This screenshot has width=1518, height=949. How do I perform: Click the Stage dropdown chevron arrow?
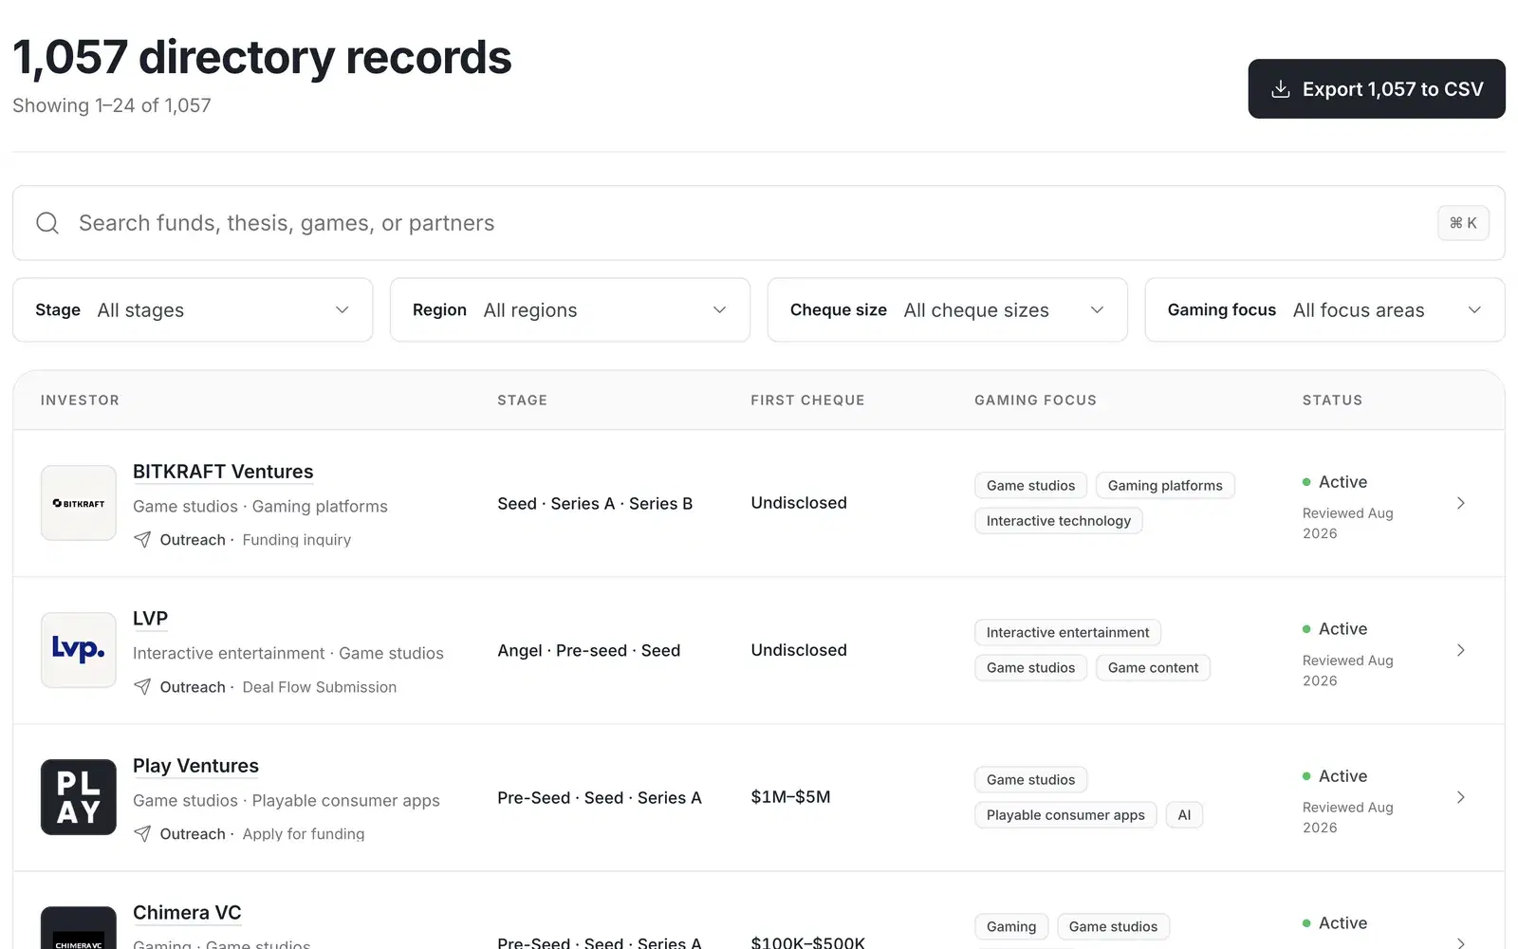pos(342,310)
